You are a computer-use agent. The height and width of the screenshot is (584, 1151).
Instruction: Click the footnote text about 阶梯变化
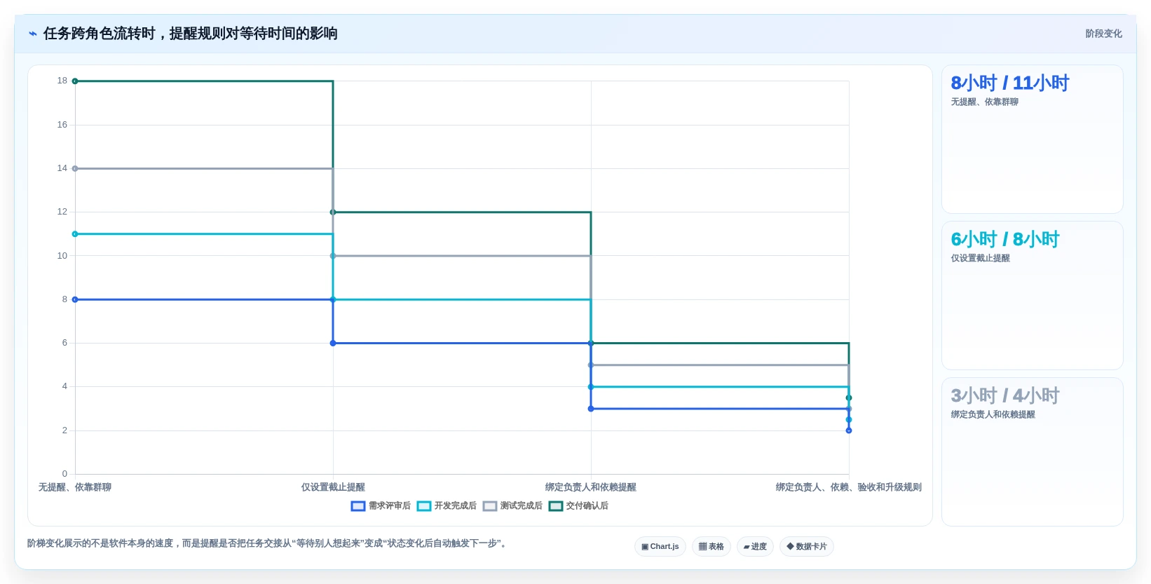[266, 543]
